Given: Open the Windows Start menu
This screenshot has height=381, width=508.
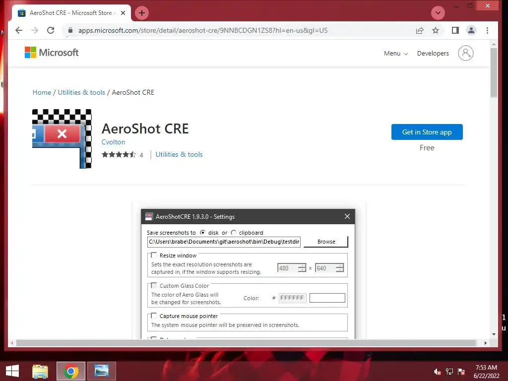Looking at the screenshot, I should point(12,371).
